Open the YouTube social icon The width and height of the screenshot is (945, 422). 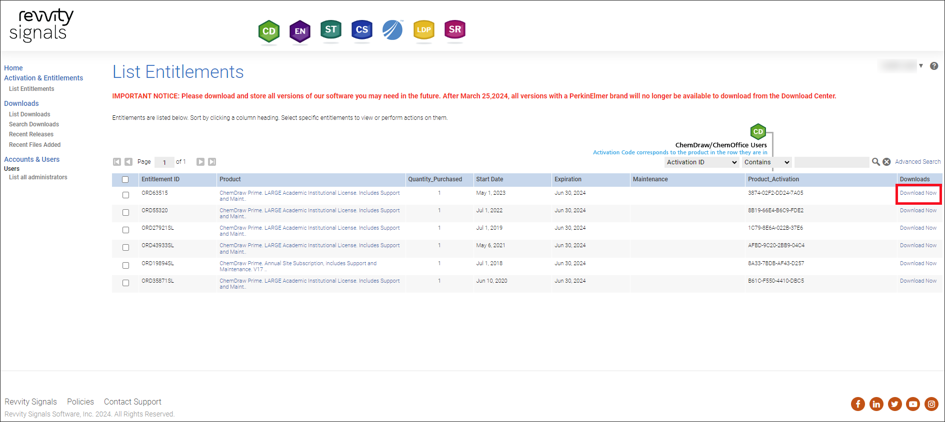click(913, 404)
